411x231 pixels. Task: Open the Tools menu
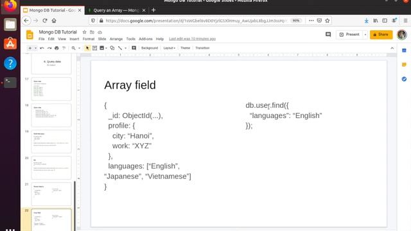(131, 38)
